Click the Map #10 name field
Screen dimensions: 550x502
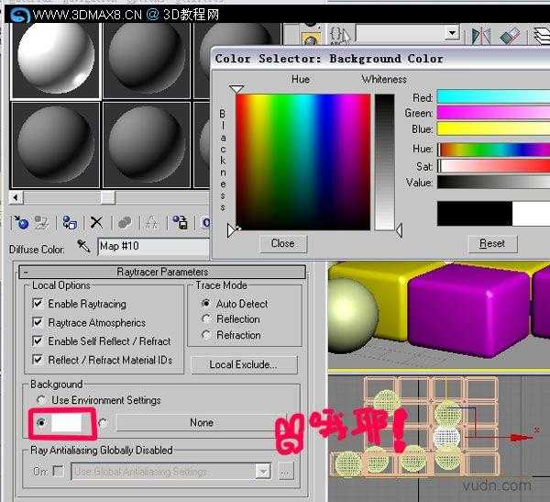click(153, 246)
